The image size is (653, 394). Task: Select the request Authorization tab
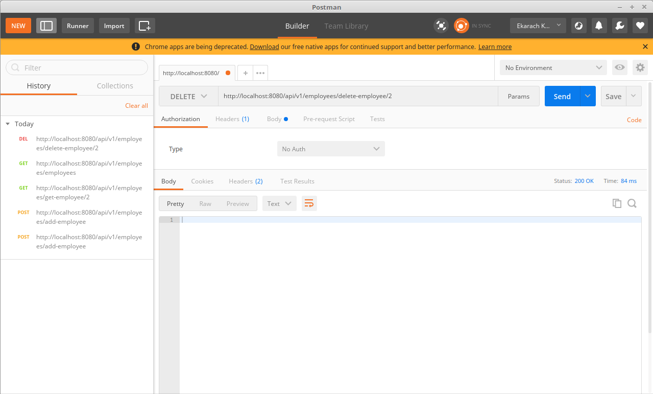(181, 119)
